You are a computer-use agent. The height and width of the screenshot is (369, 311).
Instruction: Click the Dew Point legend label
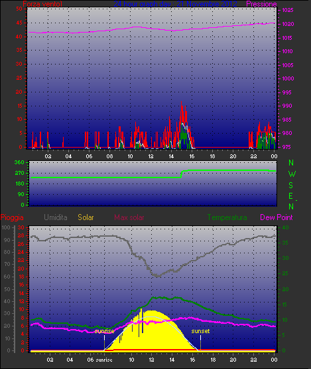pyautogui.click(x=277, y=217)
